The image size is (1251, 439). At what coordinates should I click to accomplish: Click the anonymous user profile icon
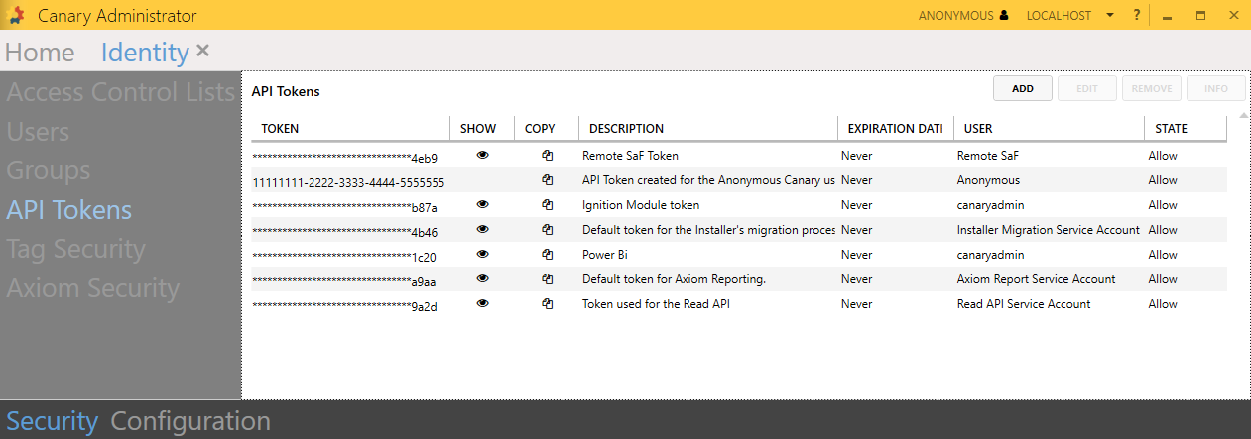coord(1004,16)
